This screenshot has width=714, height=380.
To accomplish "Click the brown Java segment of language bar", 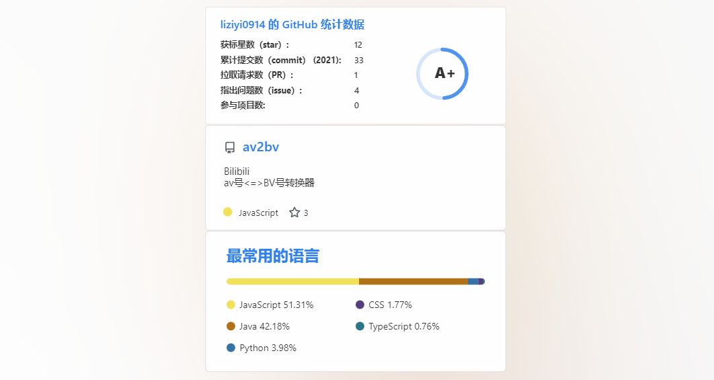I will (413, 282).
